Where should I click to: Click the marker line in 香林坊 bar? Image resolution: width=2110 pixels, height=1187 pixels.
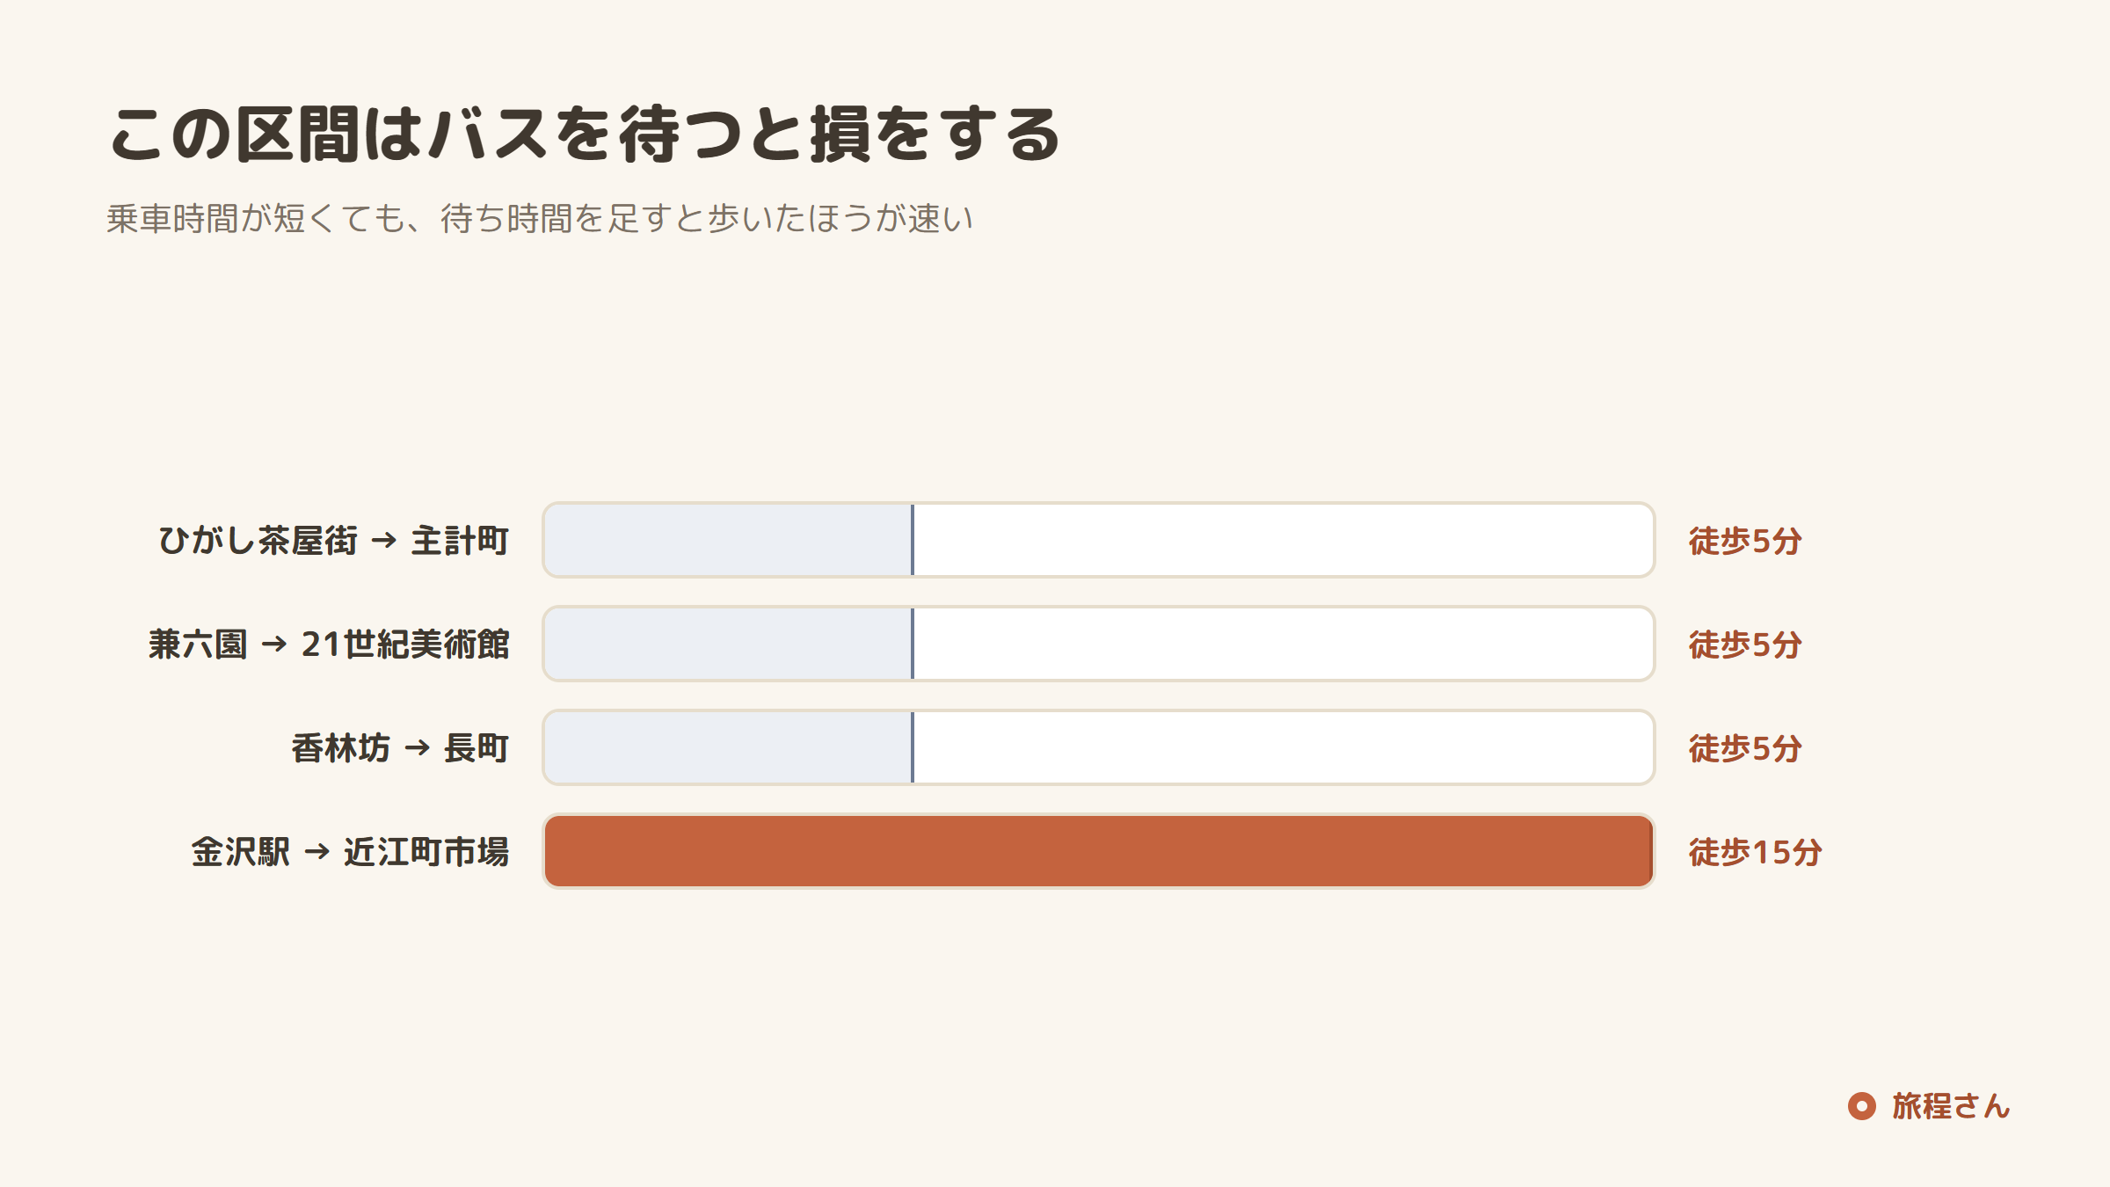tap(913, 747)
